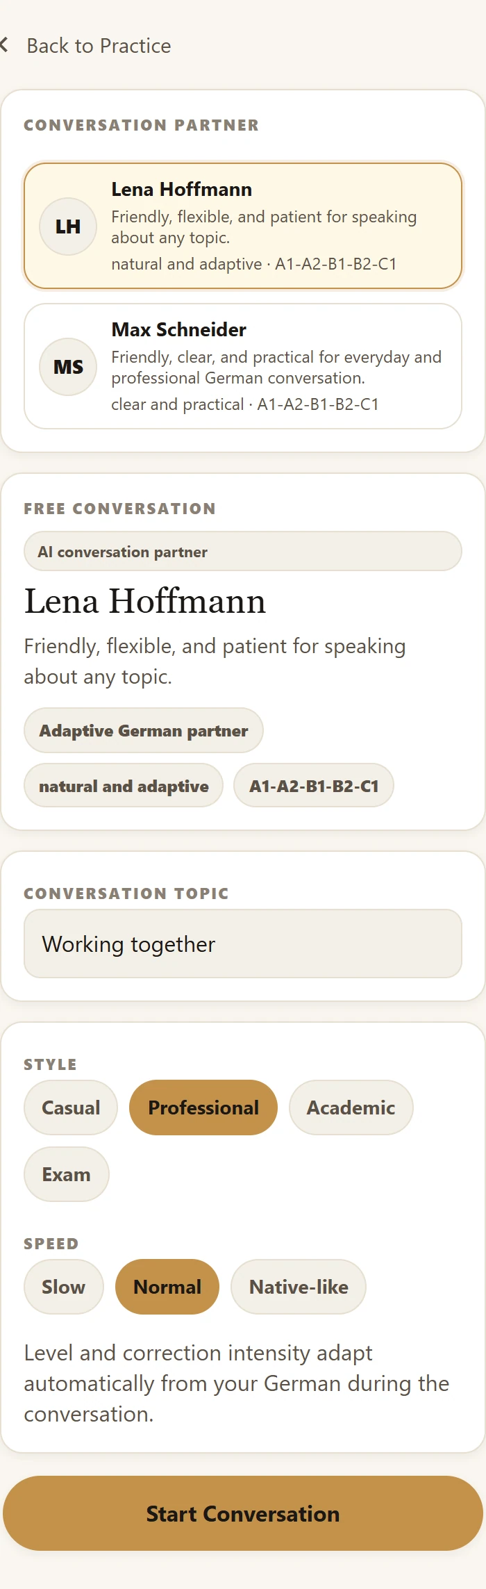Go back to Practice
486x1589 pixels.
(x=99, y=46)
